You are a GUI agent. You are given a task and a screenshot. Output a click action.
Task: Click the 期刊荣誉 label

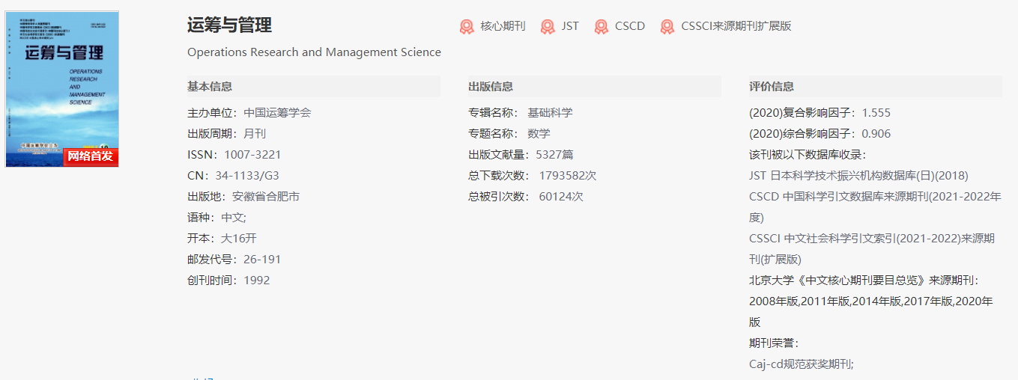774,343
